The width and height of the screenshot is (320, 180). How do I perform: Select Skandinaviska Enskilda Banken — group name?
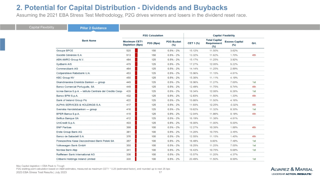[81, 82]
